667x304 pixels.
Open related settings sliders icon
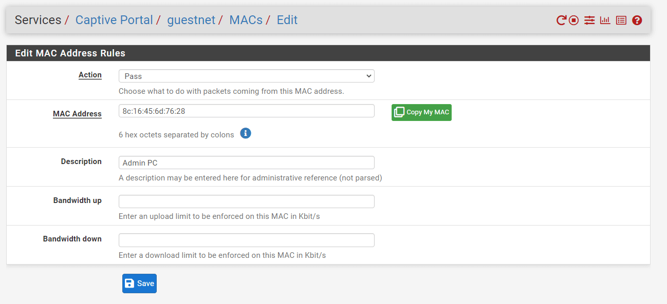[x=589, y=21]
